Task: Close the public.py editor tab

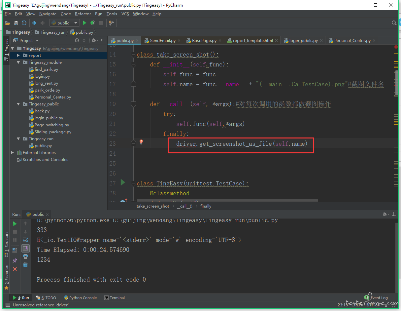Action: pos(137,41)
